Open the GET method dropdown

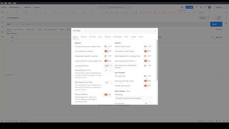pos(13,24)
